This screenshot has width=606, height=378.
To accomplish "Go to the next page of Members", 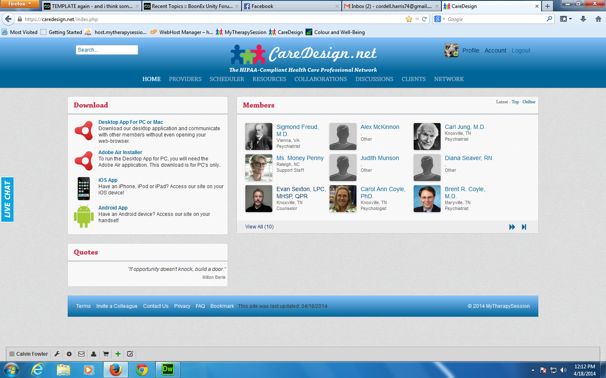I will (x=512, y=227).
